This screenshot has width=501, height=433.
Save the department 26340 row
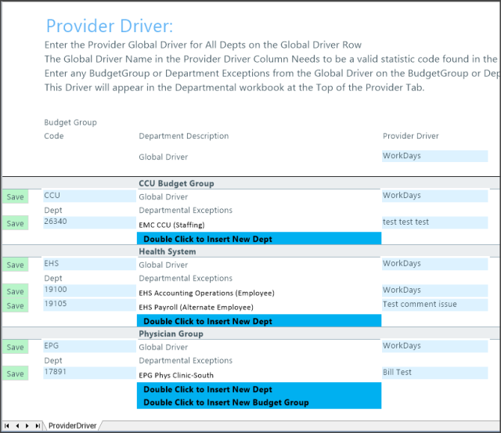(x=15, y=223)
